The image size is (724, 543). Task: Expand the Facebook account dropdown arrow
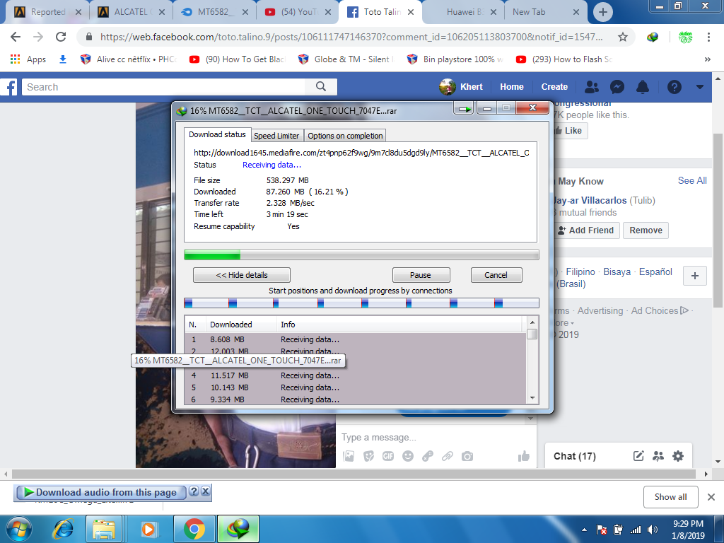(700, 87)
